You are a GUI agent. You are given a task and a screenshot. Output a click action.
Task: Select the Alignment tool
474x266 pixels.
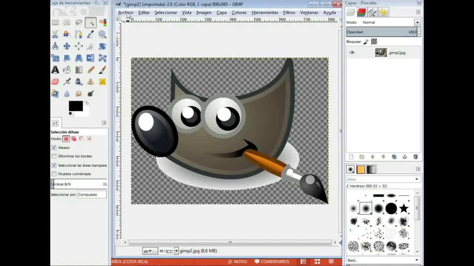[x=79, y=46]
